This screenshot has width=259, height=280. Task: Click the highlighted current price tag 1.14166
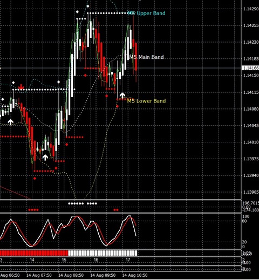[x=251, y=68]
